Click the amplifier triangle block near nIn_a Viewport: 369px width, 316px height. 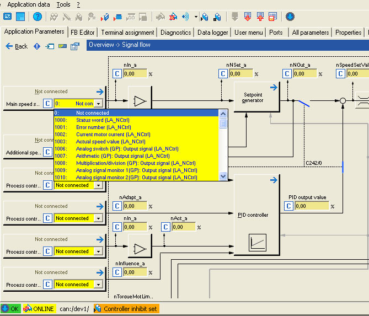140,101
